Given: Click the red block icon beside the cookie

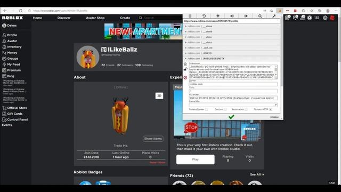Looking at the screenshot, I should tap(185, 77).
